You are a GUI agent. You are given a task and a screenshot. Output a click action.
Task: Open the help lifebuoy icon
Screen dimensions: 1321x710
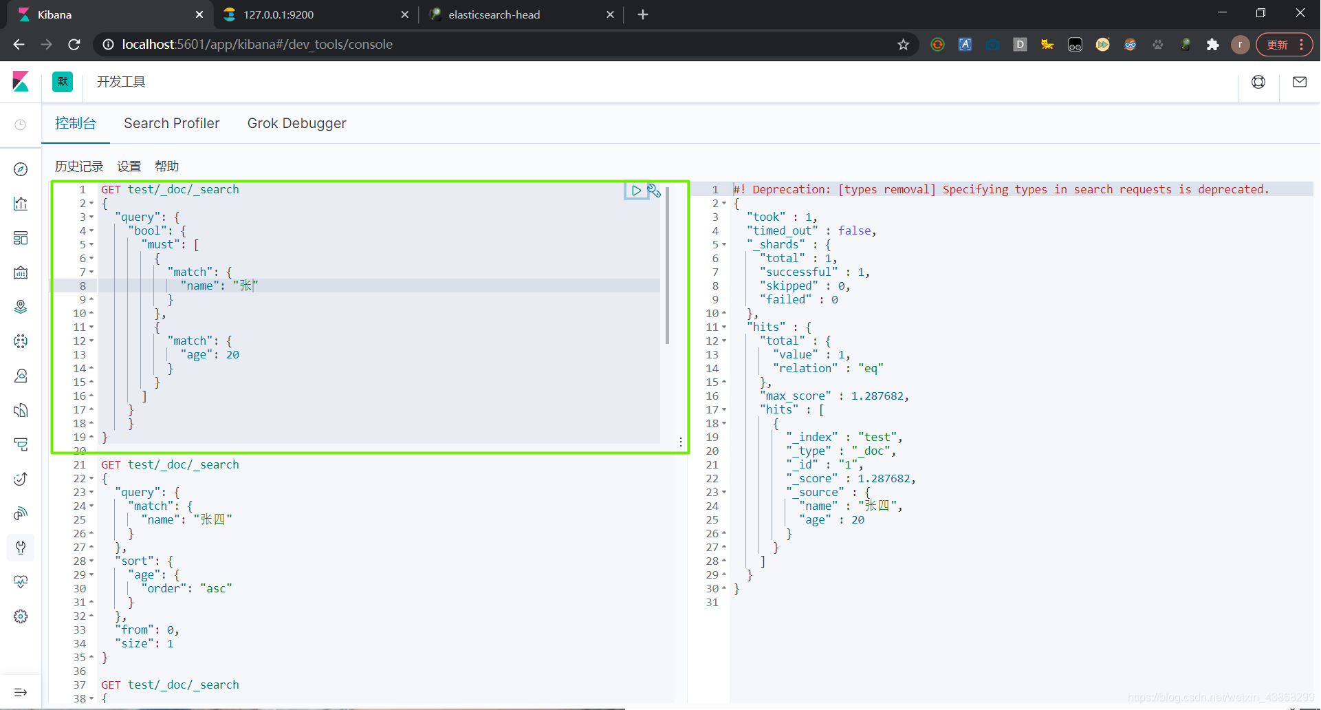[x=1258, y=82]
